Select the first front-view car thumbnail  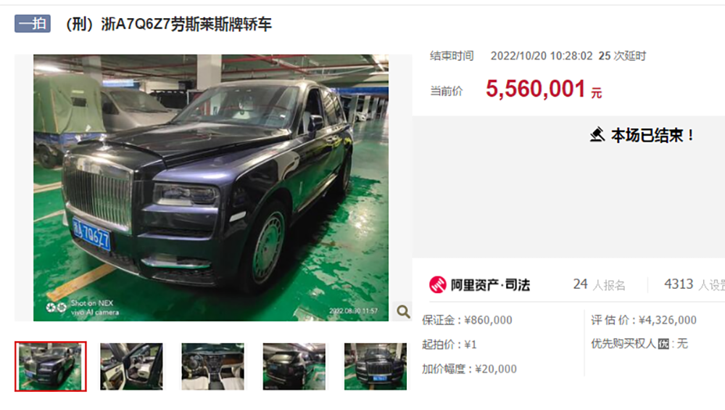tap(51, 366)
